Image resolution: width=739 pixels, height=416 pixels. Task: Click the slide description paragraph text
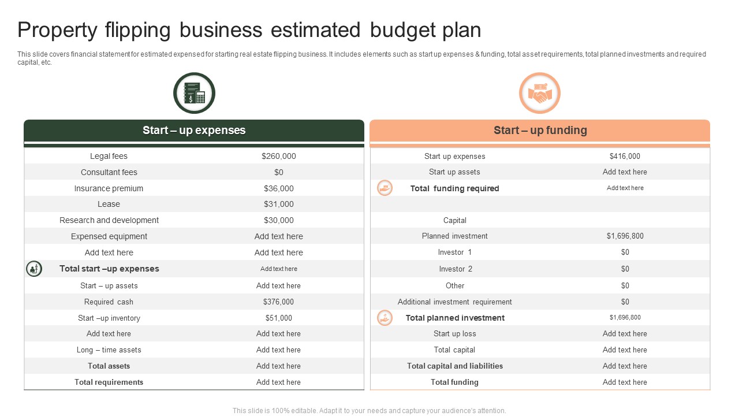tap(361, 58)
